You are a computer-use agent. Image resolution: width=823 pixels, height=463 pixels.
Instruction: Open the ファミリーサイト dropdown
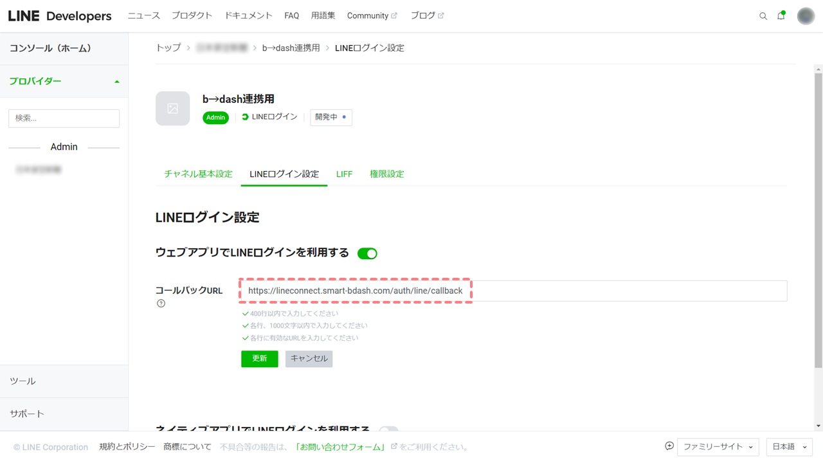pos(718,447)
